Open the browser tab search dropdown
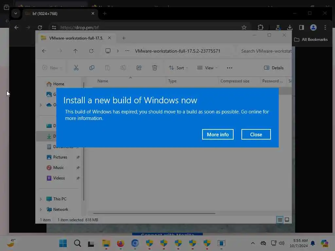This screenshot has height=251, width=335. [16, 13]
